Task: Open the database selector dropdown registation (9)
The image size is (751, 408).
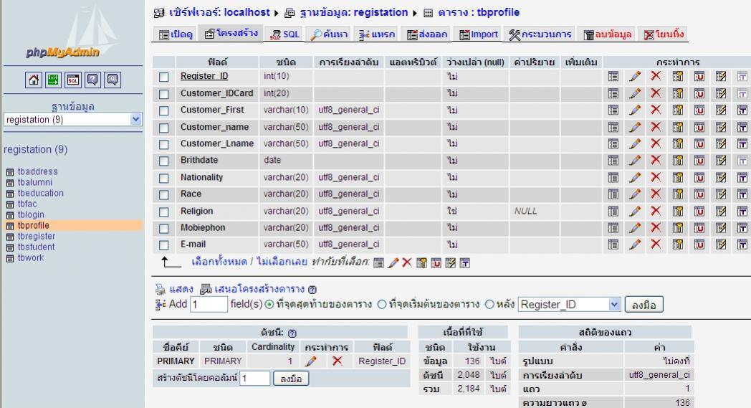Action: [x=72, y=121]
